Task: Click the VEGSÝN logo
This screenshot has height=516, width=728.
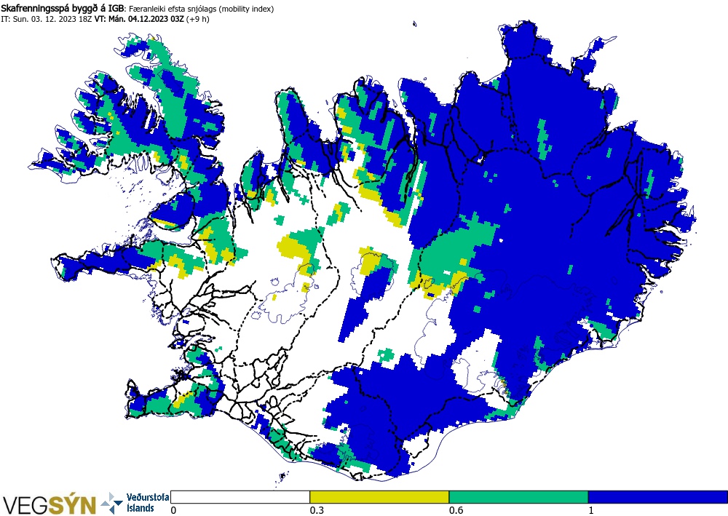Action: (50, 505)
